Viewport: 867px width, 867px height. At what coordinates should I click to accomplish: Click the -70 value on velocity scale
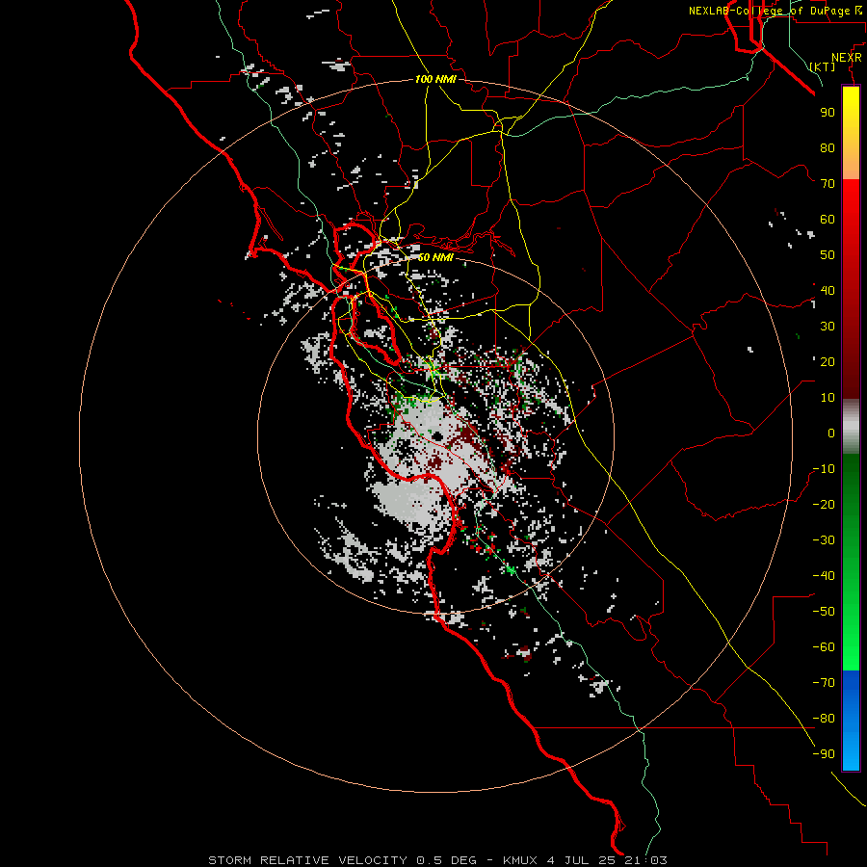[x=824, y=683]
